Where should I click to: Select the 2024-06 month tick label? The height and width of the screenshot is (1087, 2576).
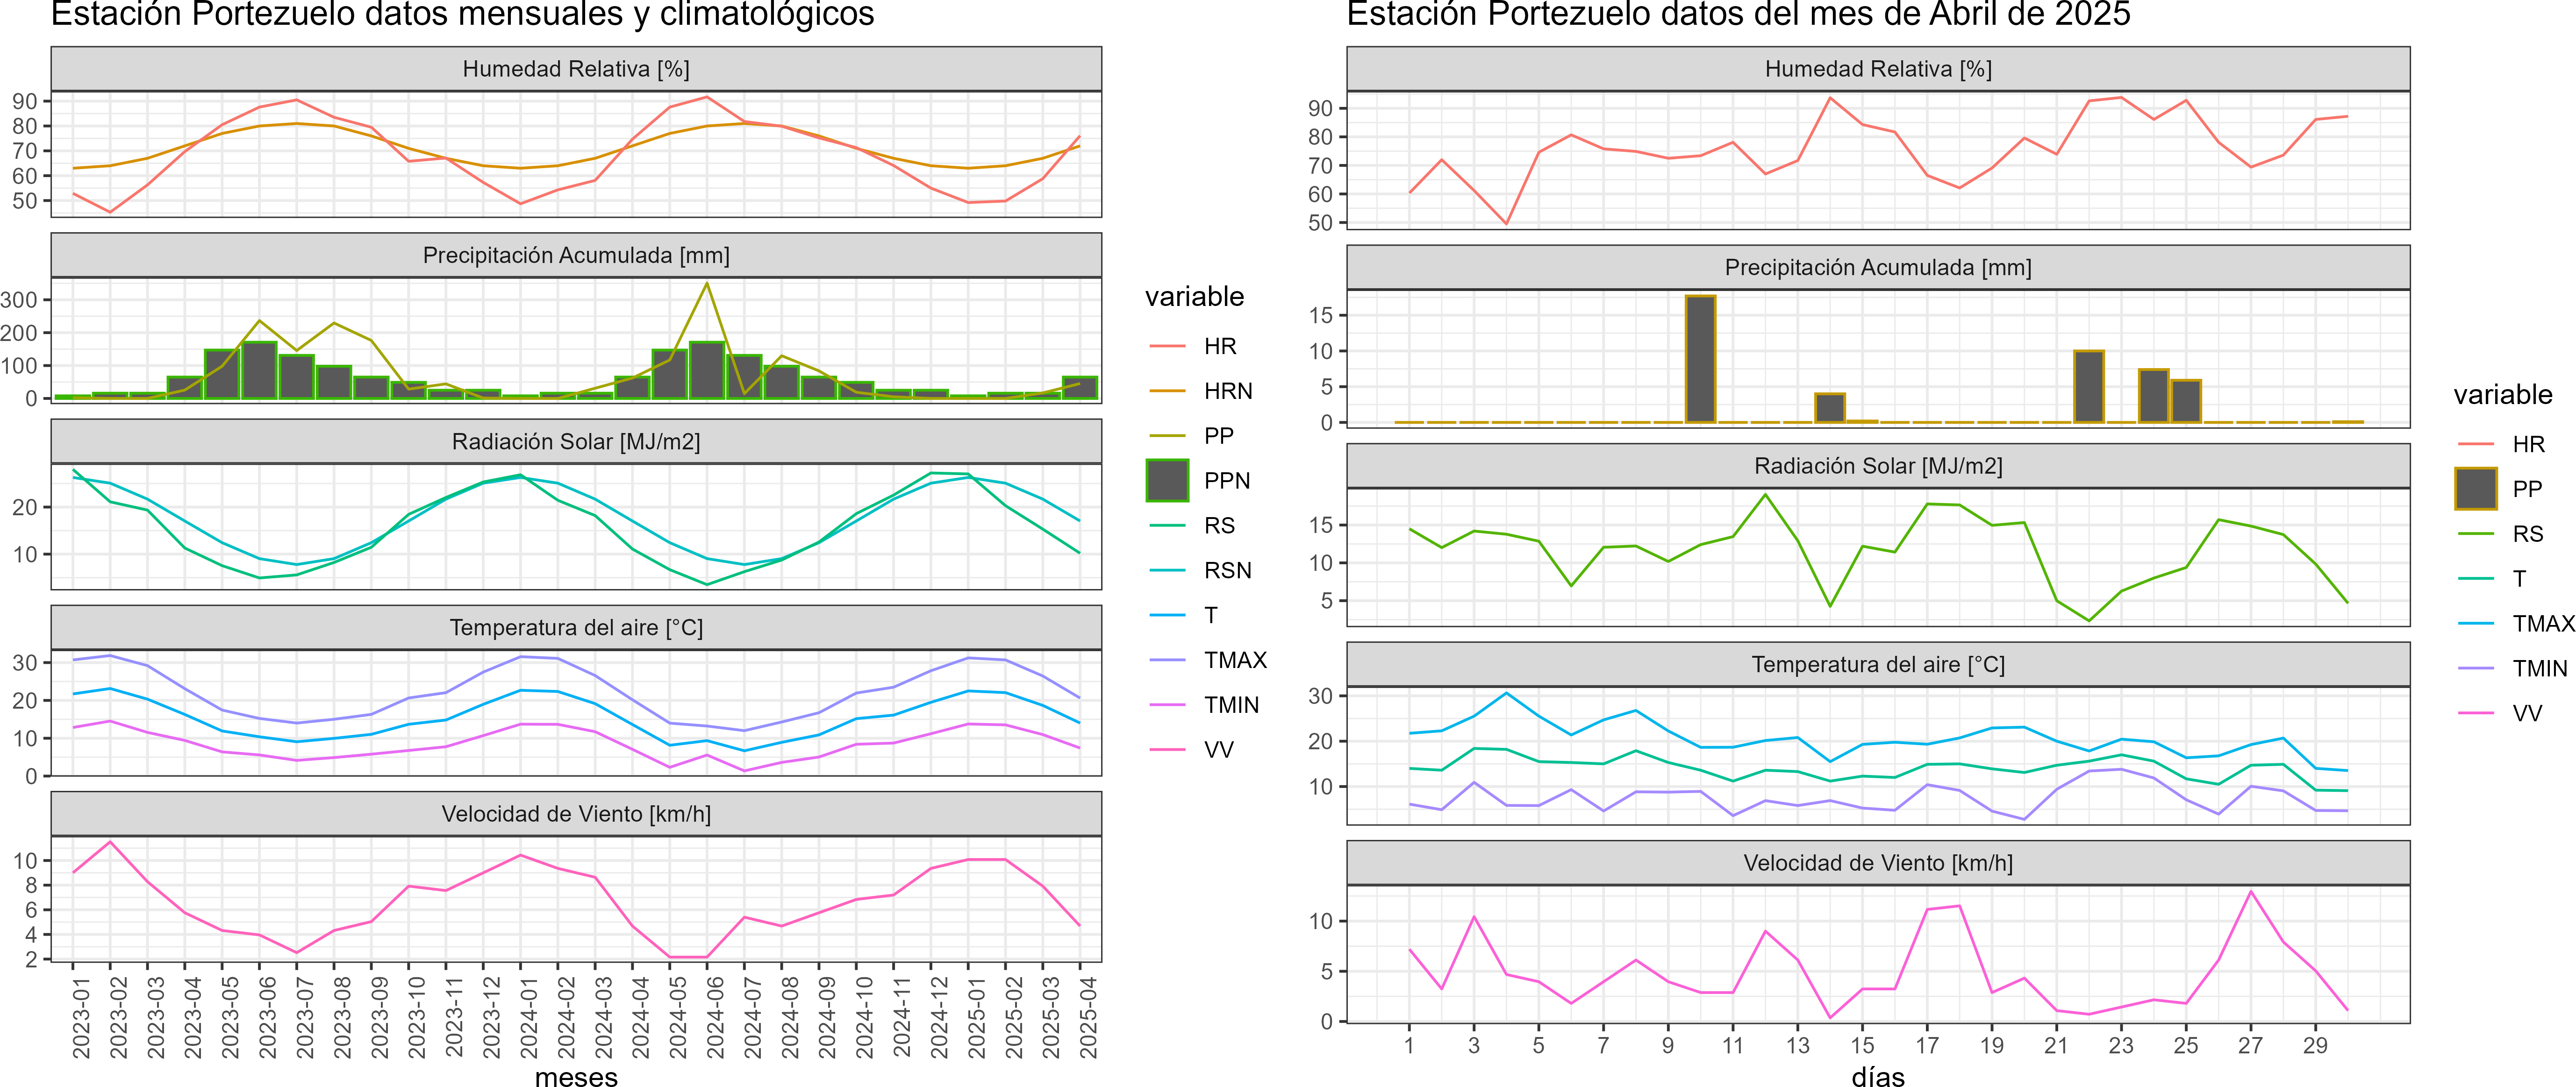pos(715,1018)
